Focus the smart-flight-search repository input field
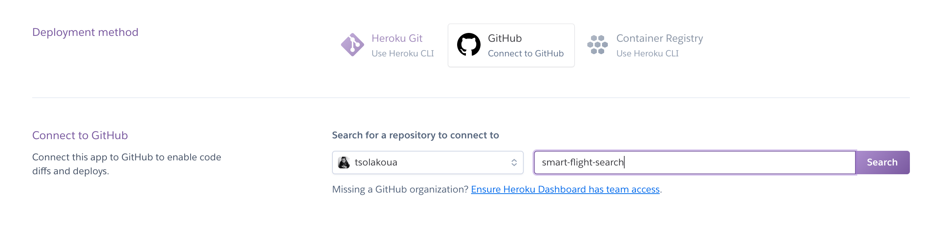This screenshot has width=945, height=235. (694, 162)
